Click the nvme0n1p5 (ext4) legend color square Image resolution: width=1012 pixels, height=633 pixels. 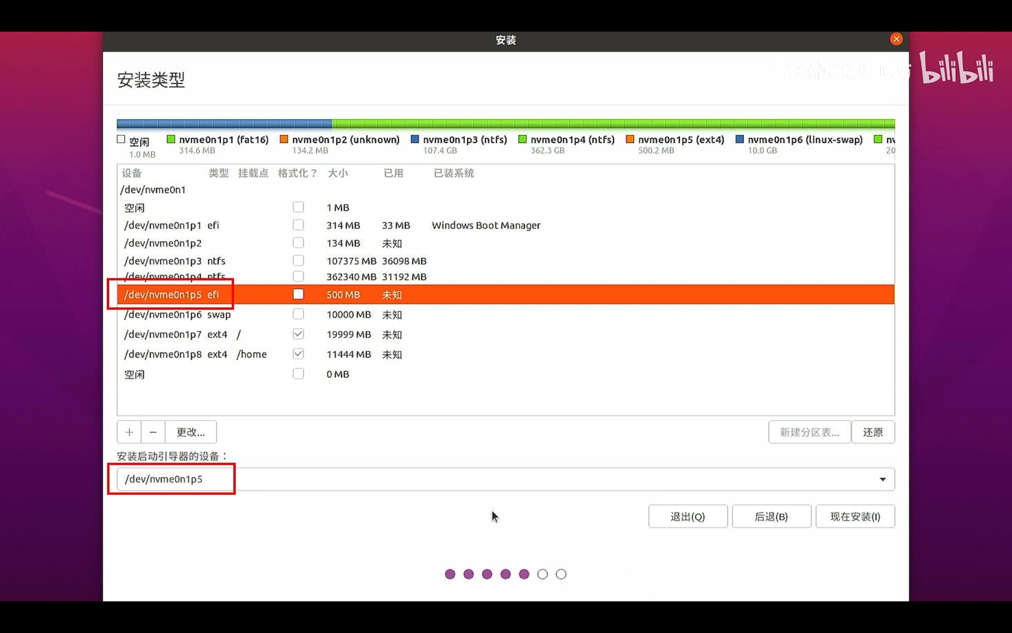(x=630, y=139)
